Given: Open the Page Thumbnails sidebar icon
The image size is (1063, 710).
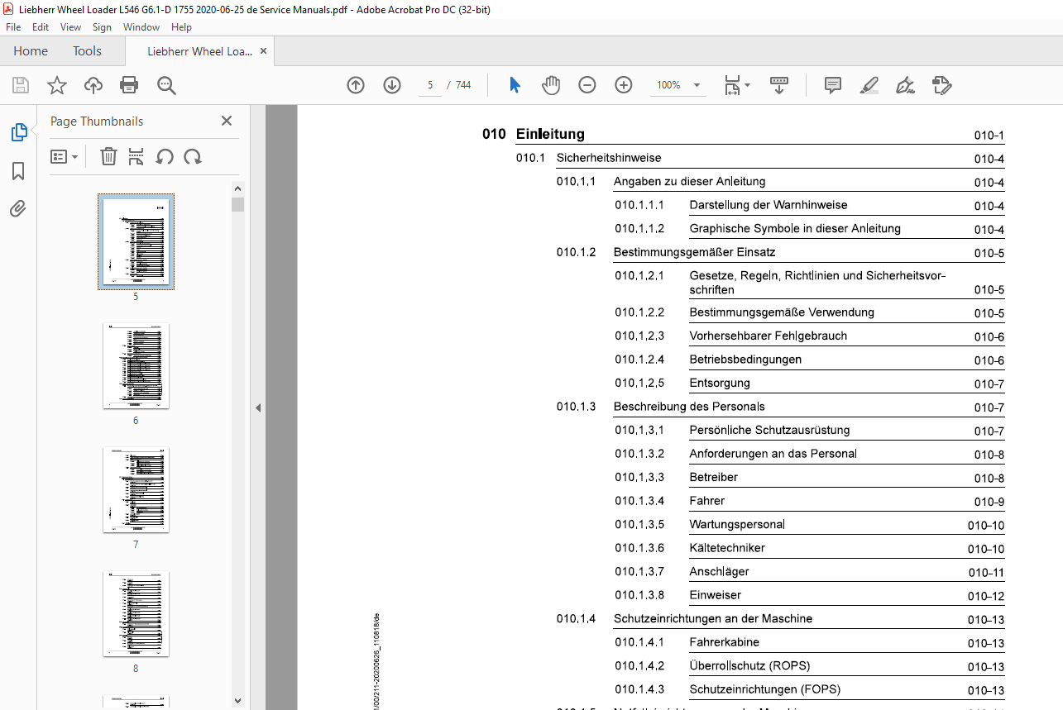Looking at the screenshot, I should [x=18, y=132].
